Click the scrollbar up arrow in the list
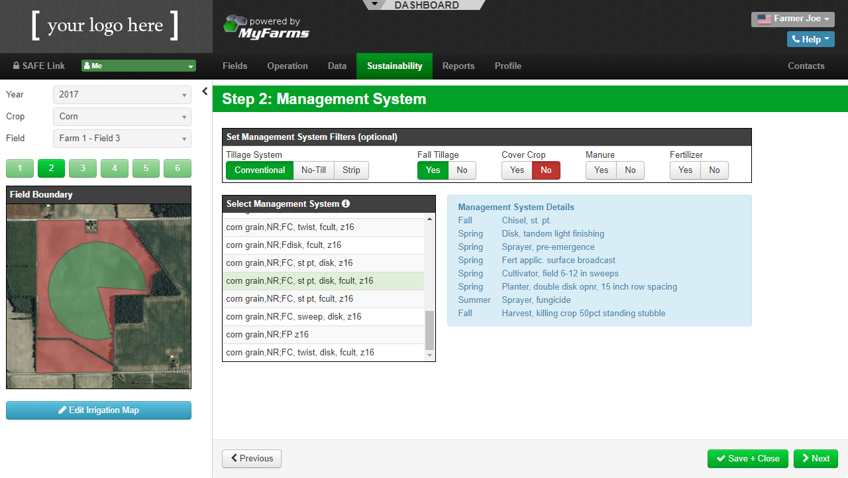The height and width of the screenshot is (478, 848). [429, 219]
